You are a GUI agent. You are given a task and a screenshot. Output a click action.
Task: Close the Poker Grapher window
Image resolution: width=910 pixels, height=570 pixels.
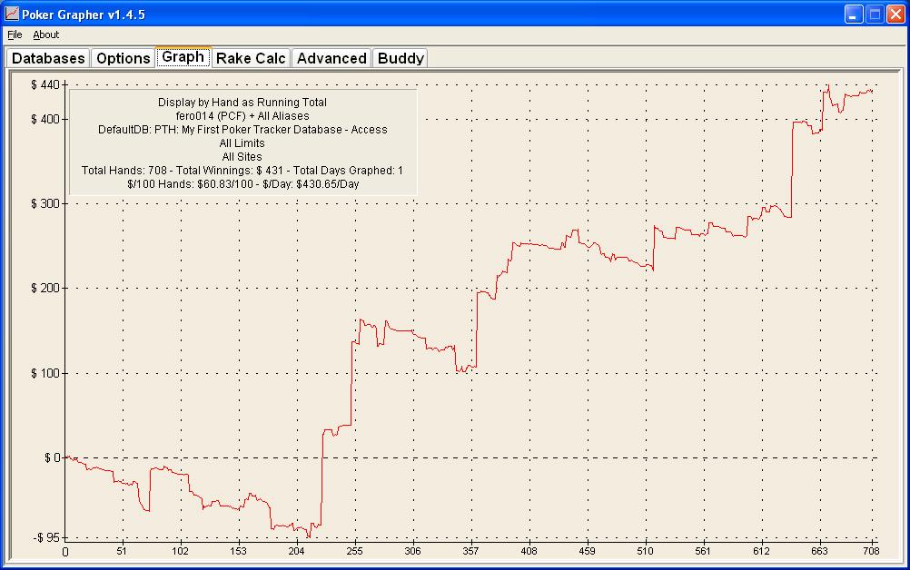[895, 14]
